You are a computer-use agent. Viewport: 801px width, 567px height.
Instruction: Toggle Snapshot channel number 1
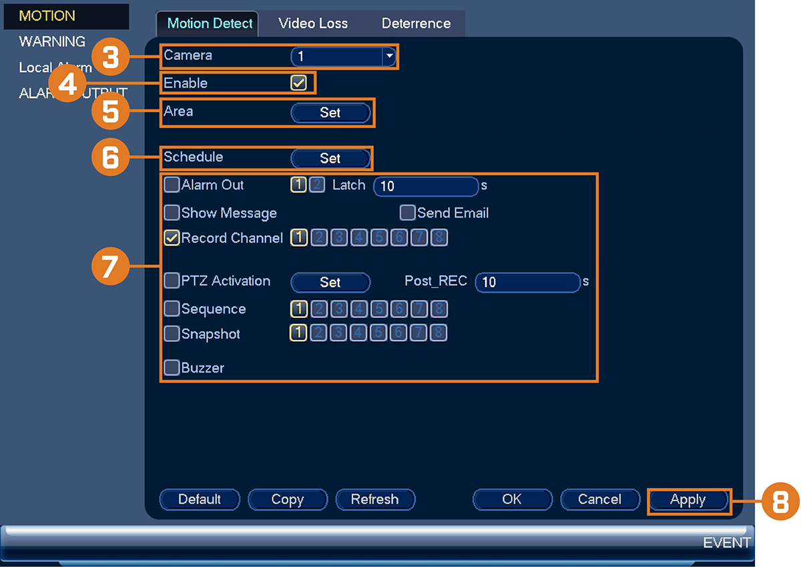coord(298,333)
